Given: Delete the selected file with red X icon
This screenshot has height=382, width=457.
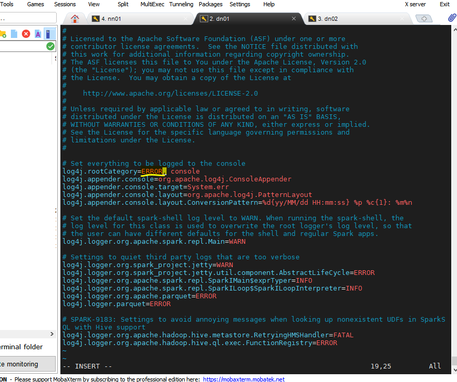Looking at the screenshot, I should click(x=26, y=34).
